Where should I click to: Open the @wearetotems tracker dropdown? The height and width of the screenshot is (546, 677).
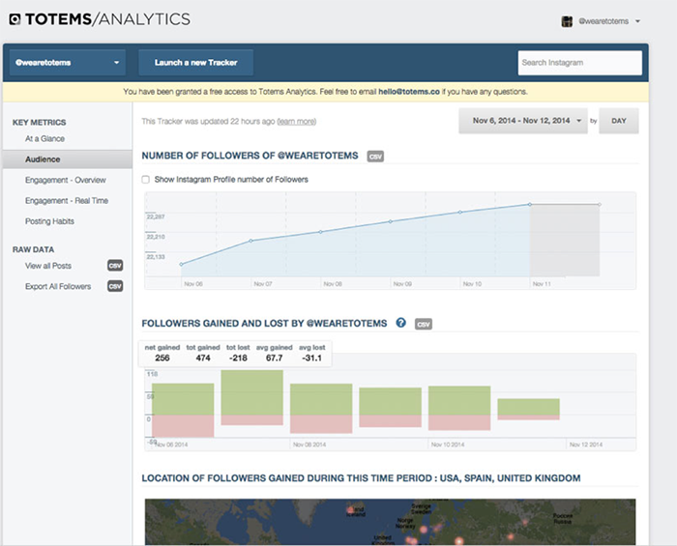67,64
